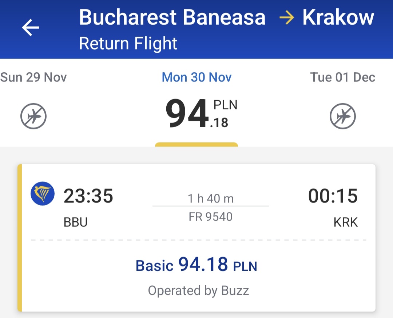
Task: Click the yellow route arrow in header
Action: tap(286, 17)
